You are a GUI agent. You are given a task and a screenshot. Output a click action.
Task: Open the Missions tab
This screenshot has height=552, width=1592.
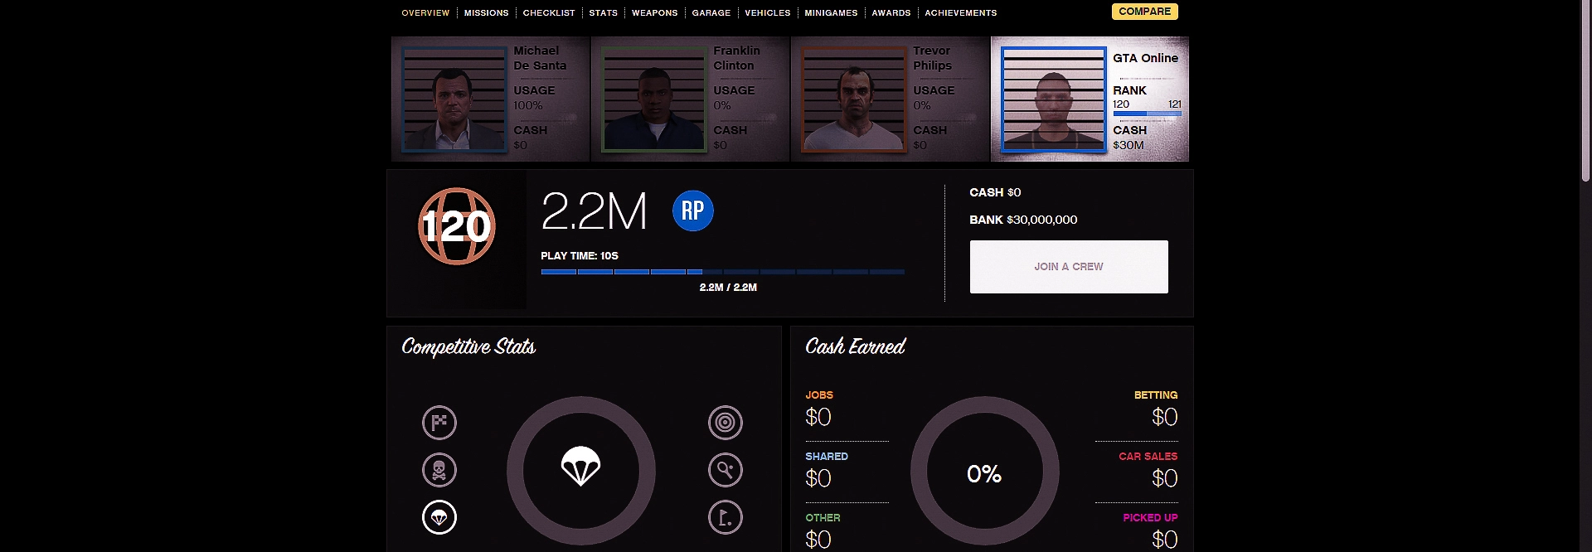pyautogui.click(x=487, y=13)
